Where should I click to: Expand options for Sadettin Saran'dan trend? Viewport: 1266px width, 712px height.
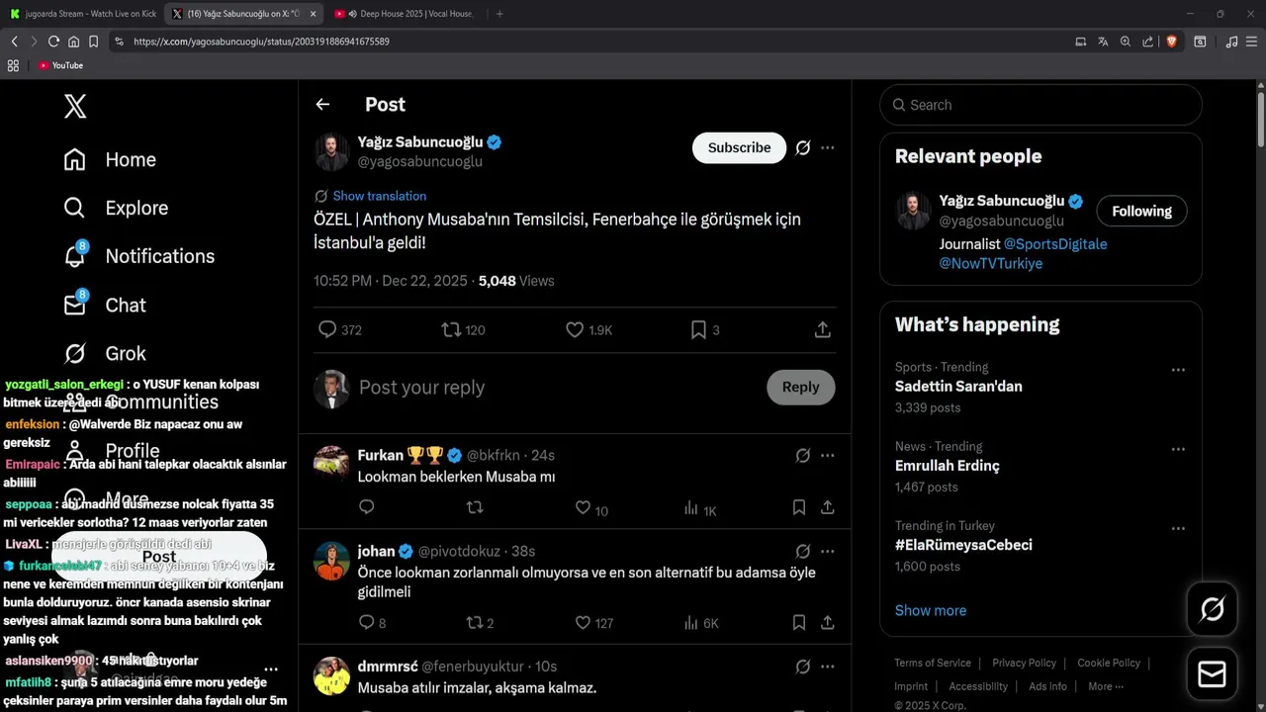coord(1178,370)
